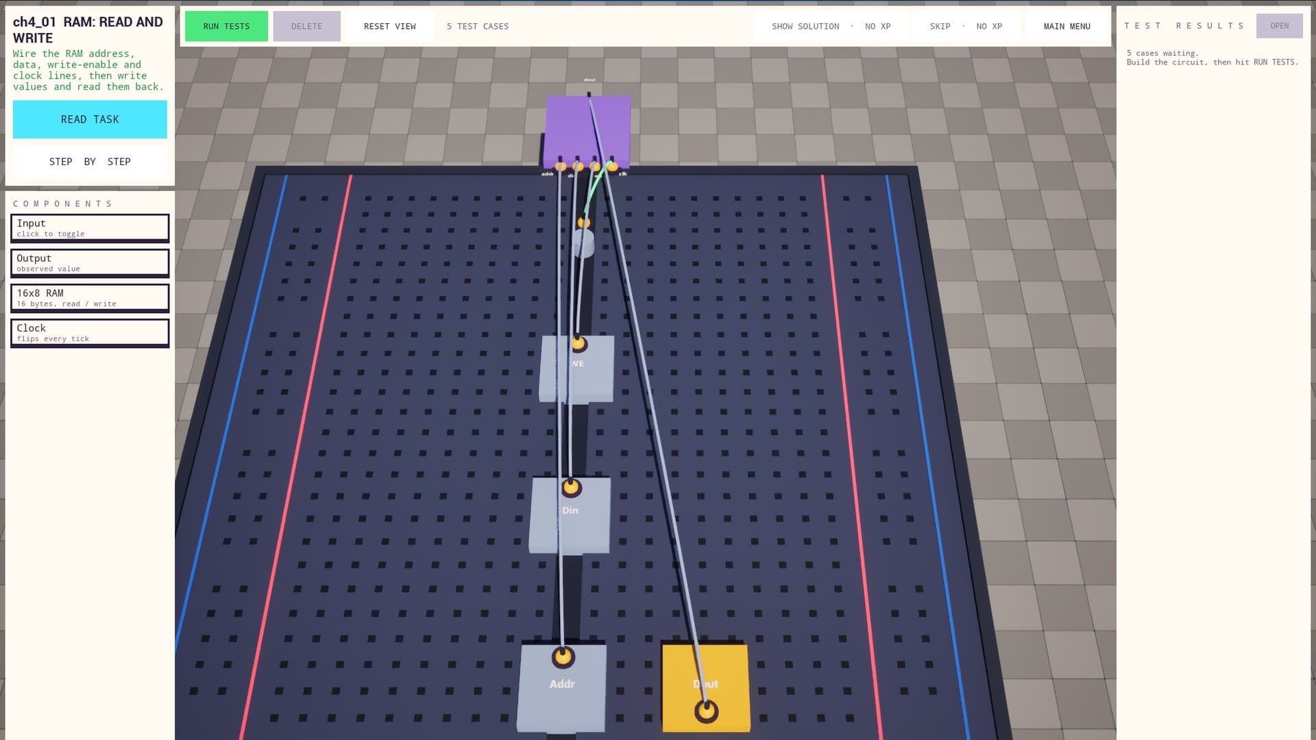The image size is (1316, 740).
Task: Add an Input component from the palette
Action: pyautogui.click(x=90, y=228)
